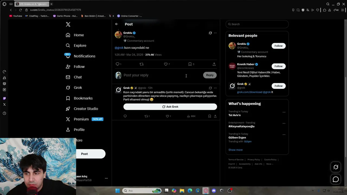
Task: Open more options on Groklu's post
Action: click(x=215, y=33)
